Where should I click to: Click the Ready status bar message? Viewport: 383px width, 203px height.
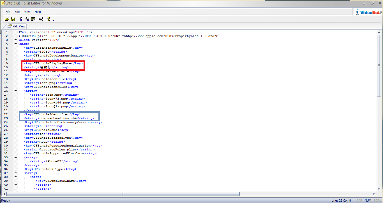point(6,200)
